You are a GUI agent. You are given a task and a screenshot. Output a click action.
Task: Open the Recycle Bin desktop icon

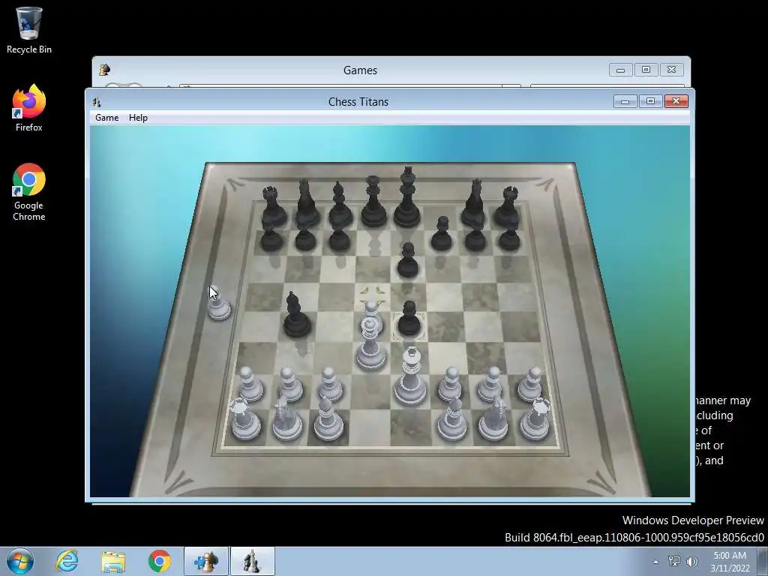coord(29,29)
